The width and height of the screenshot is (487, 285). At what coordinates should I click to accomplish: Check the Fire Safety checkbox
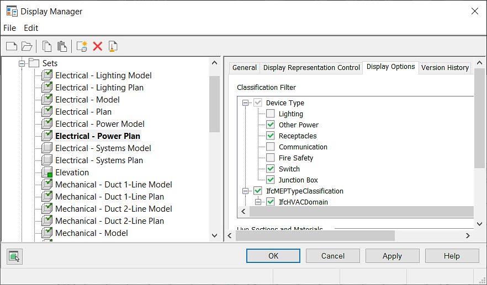(271, 158)
